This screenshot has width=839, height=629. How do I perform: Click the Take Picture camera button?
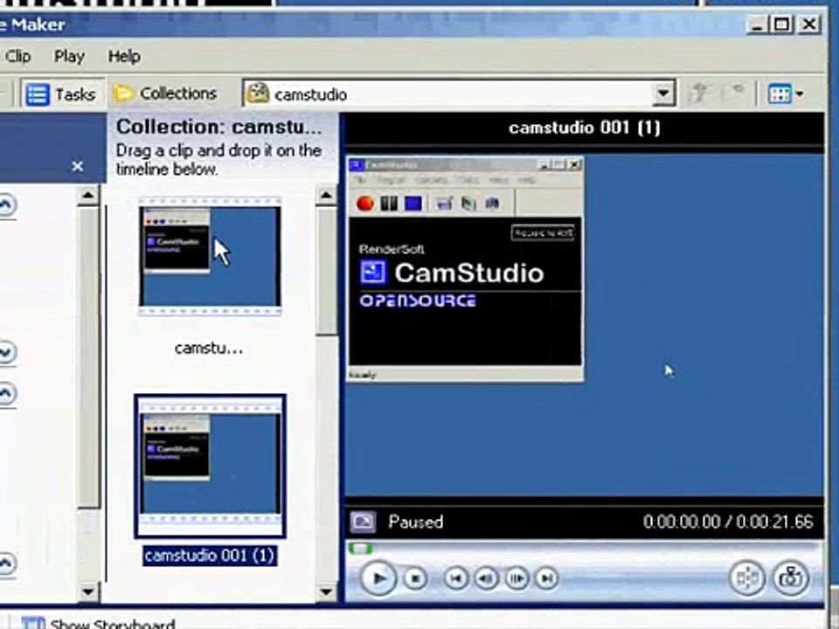click(x=790, y=577)
